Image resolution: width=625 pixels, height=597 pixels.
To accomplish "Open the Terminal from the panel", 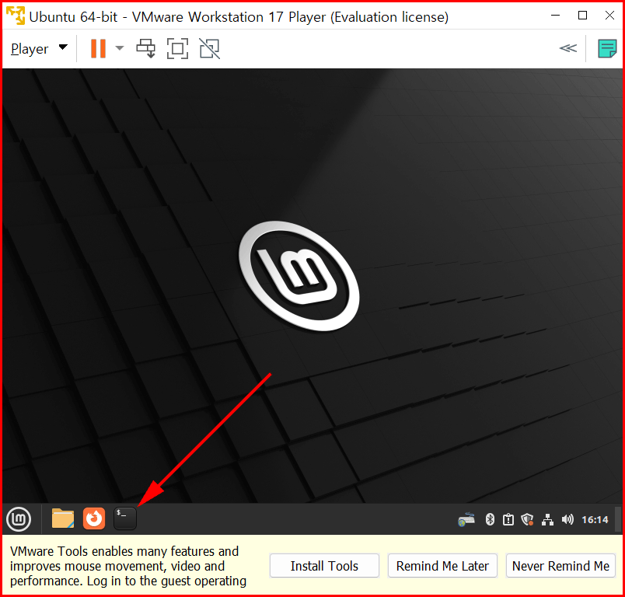I will click(x=125, y=518).
